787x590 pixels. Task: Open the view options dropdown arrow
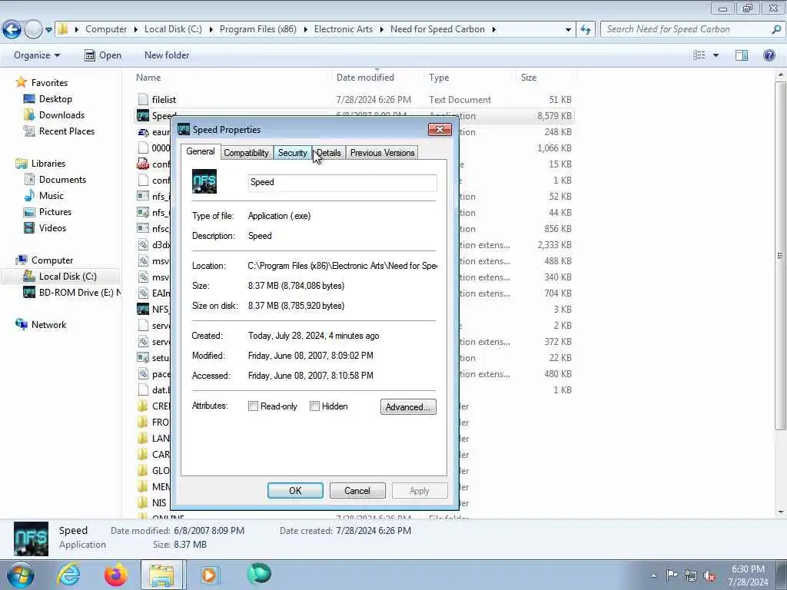coord(716,55)
